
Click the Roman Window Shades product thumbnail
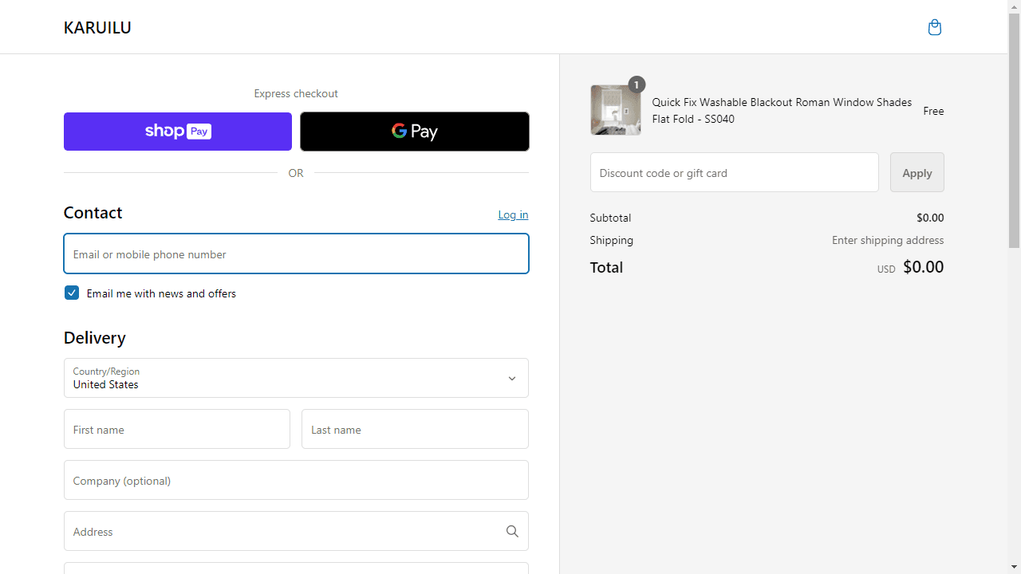(x=616, y=110)
